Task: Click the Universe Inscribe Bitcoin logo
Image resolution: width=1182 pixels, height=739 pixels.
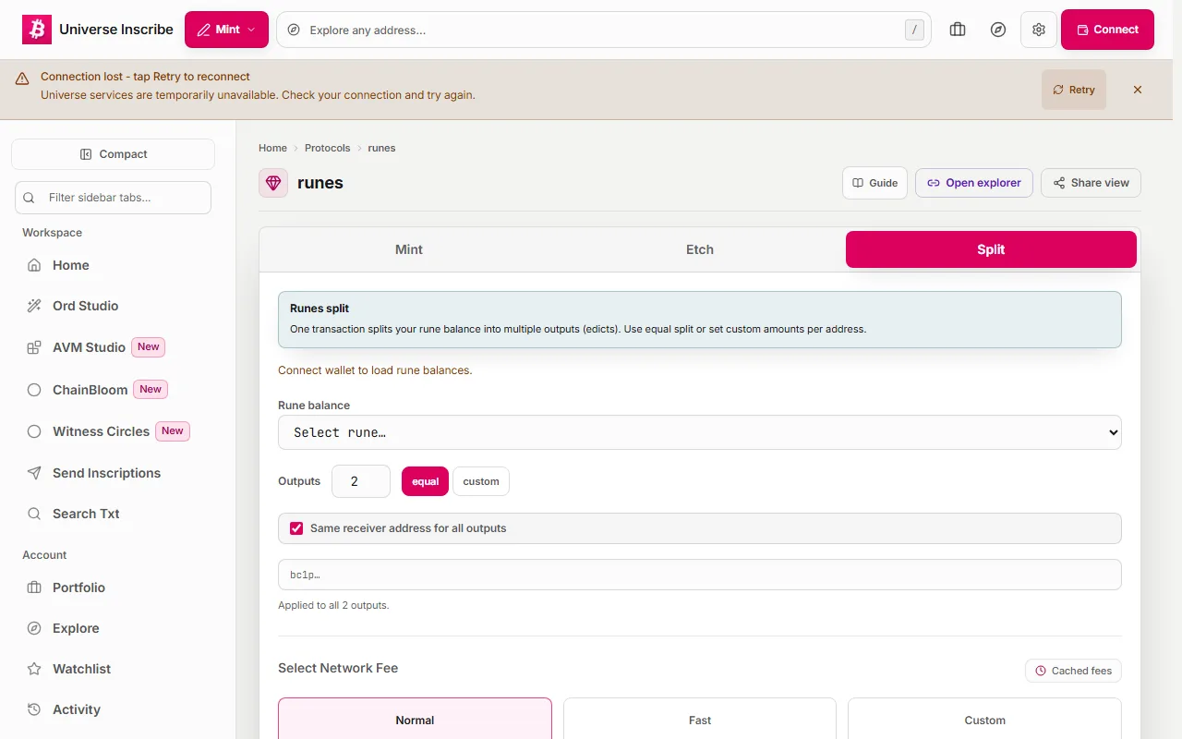Action: pyautogui.click(x=37, y=30)
